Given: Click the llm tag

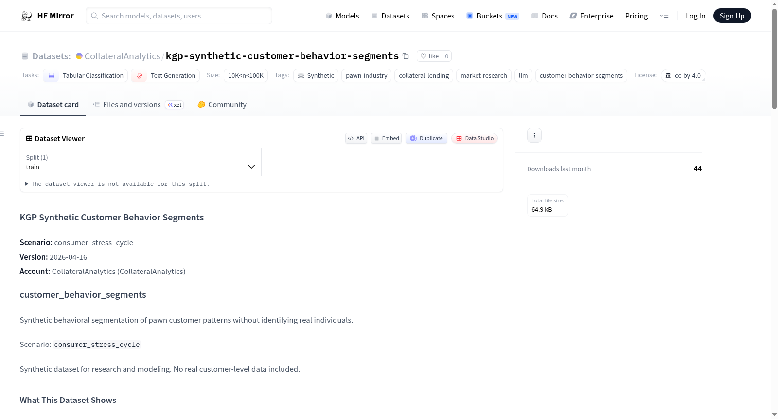Looking at the screenshot, I should [523, 75].
